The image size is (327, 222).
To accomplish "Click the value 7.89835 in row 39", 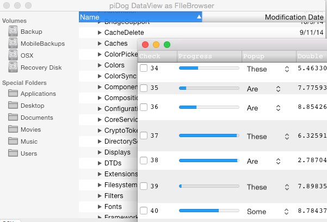I will (x=312, y=186).
